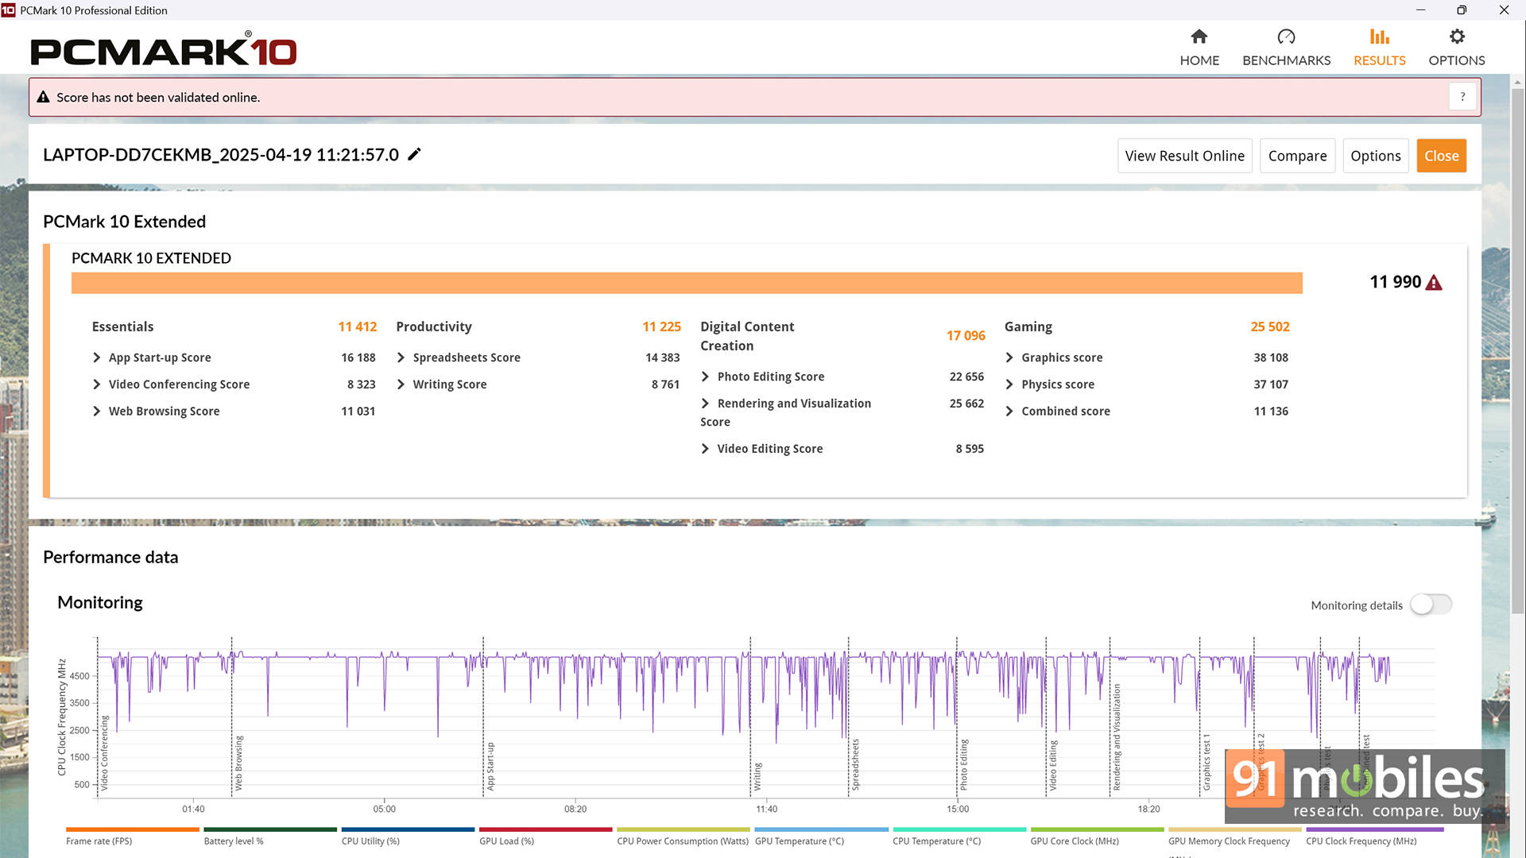Click the Rendering and Visualization chart marker
Screen dimensions: 1526x858
tap(1117, 736)
